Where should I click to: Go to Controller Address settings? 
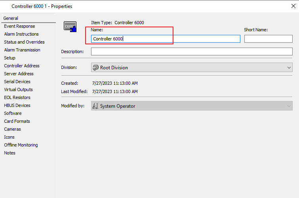pyautogui.click(x=22, y=66)
